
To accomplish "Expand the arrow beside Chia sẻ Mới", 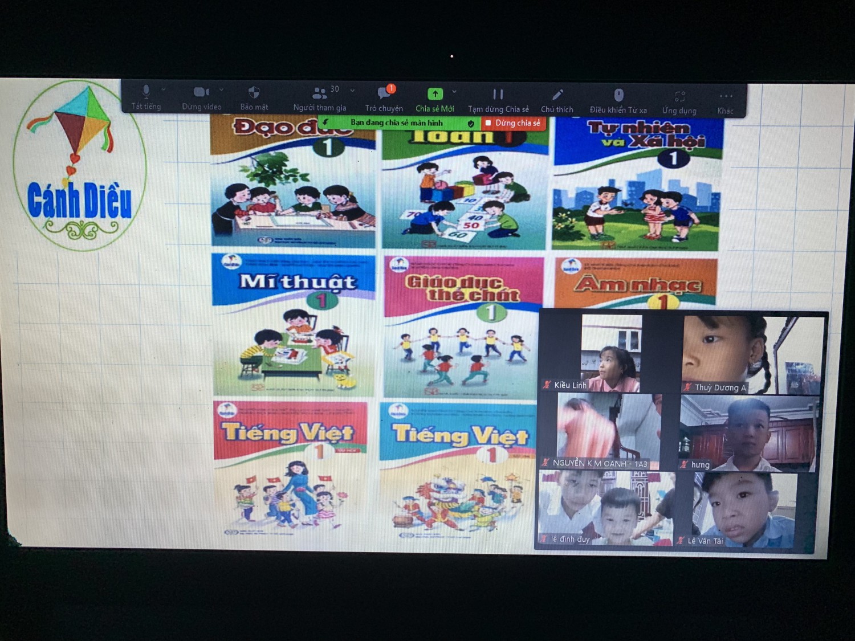I will click(454, 91).
